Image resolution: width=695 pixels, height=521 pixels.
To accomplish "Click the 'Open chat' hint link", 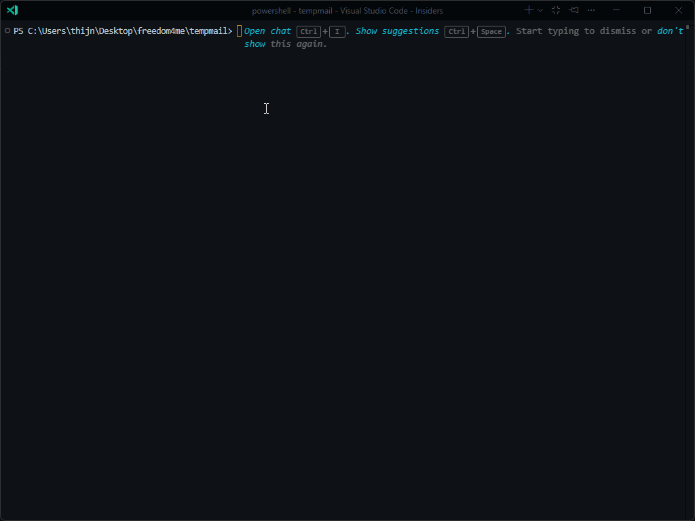I will (x=267, y=31).
